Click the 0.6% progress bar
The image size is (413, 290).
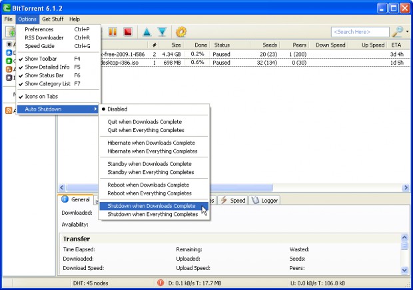[197, 63]
